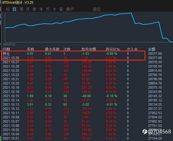The width and height of the screenshot is (173, 141).
Task: Select the 2021.10.06 date row
Action: pos(11,126)
